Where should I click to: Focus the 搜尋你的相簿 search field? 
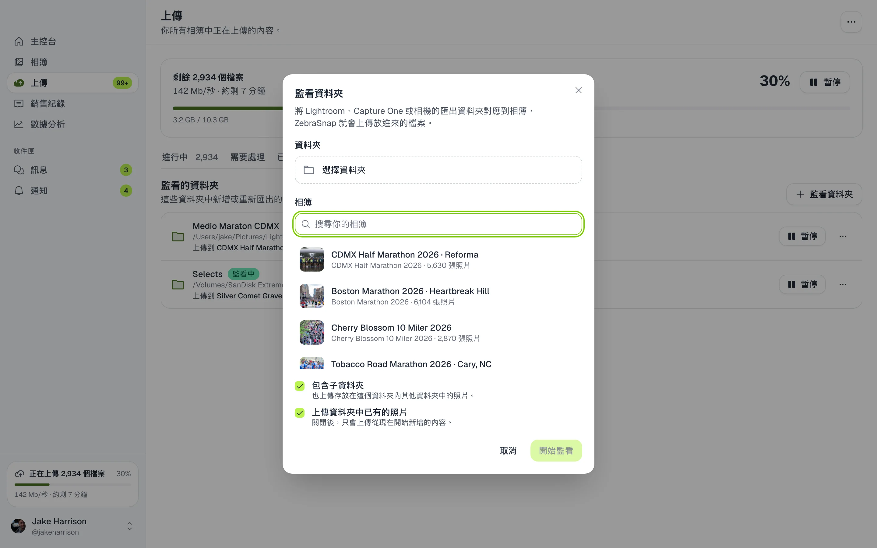tap(438, 224)
